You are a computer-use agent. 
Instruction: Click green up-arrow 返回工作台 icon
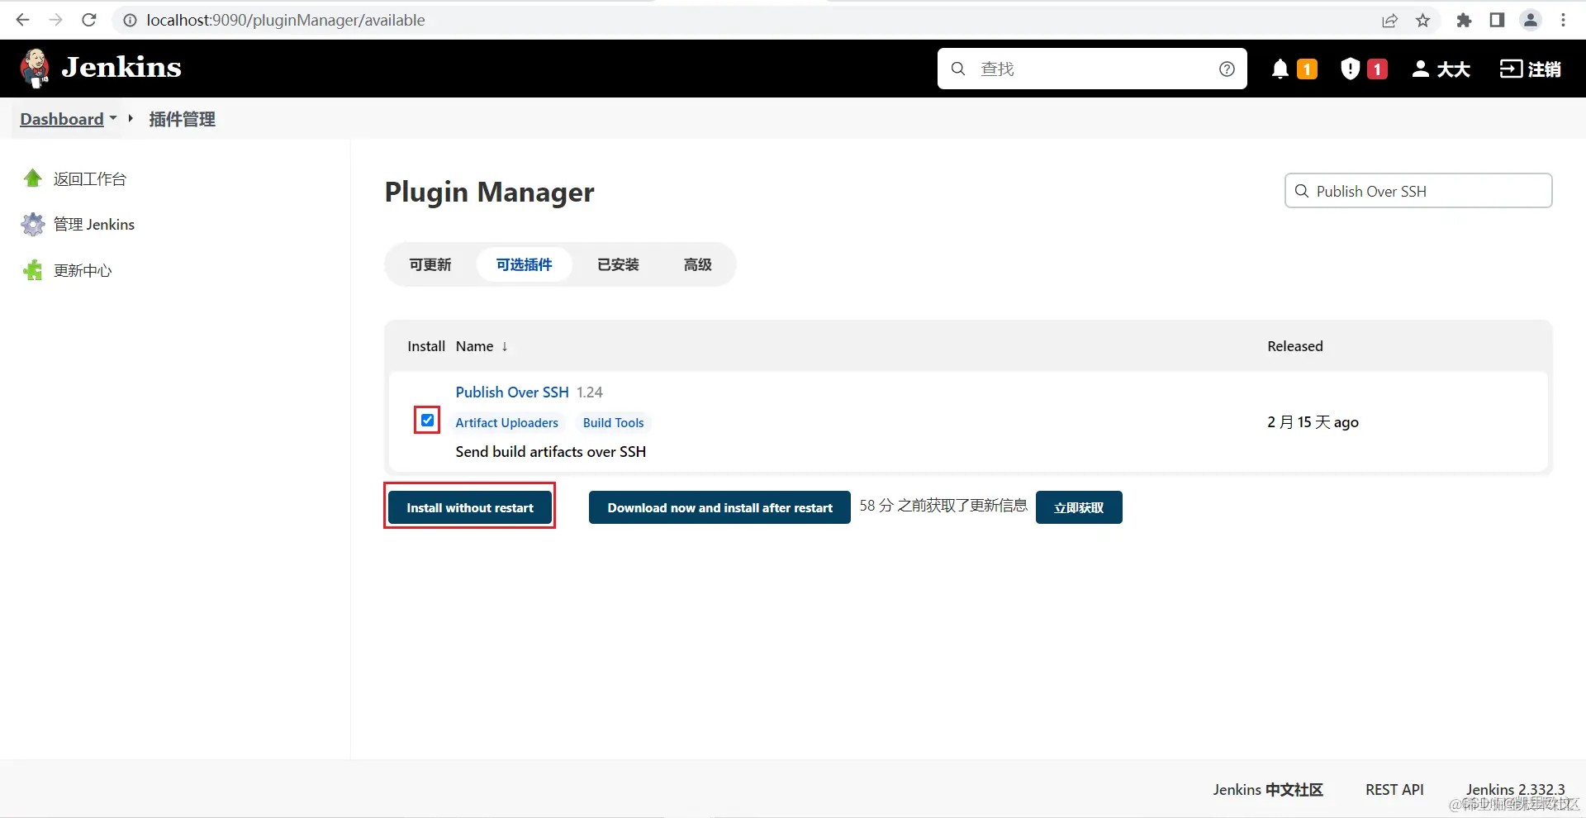click(33, 178)
